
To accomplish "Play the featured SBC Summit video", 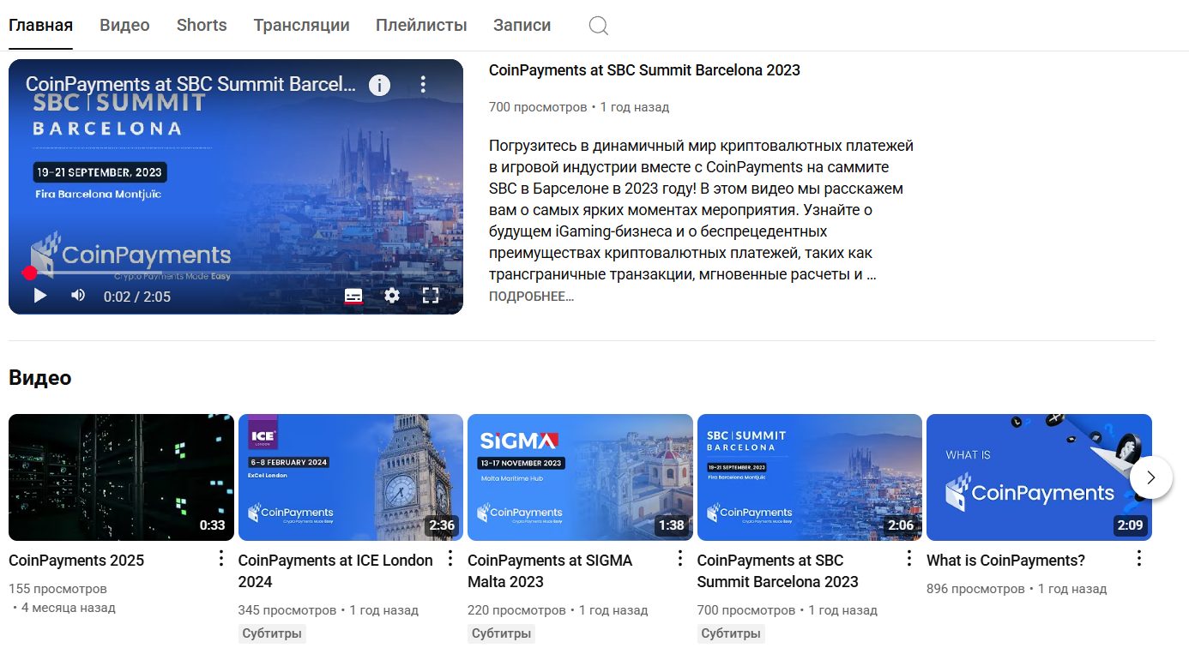I will [39, 296].
